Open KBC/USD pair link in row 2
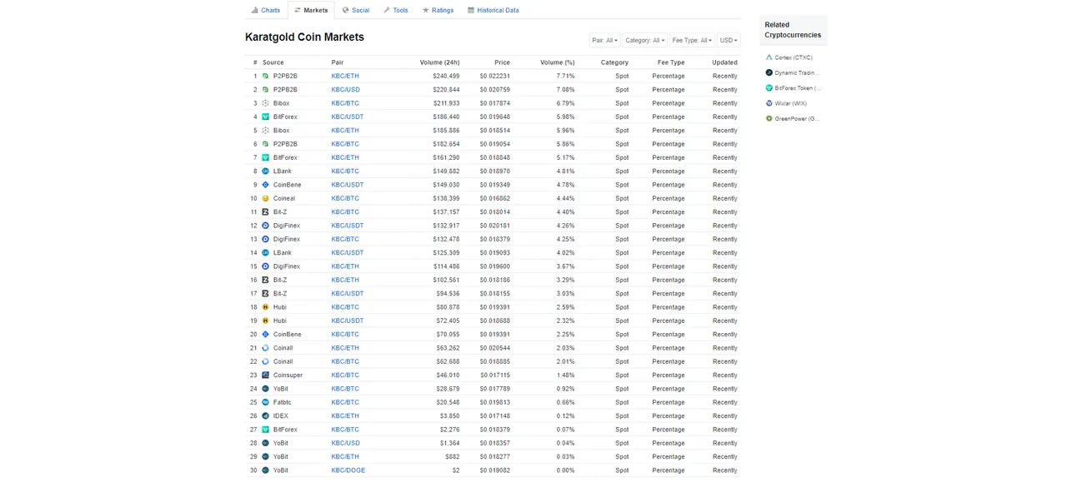Viewport: 1067px width, 482px height. click(x=345, y=89)
